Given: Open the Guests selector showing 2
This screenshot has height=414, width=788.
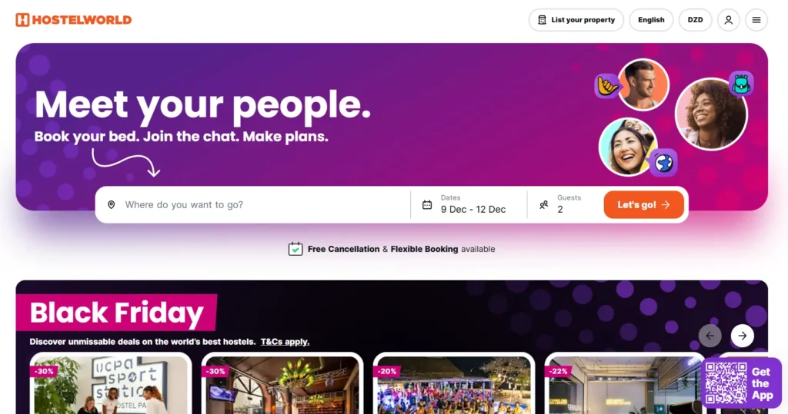Looking at the screenshot, I should [565, 205].
